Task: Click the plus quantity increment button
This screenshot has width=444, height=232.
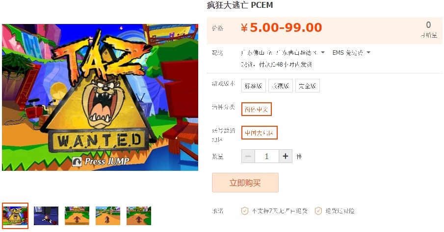Action: (x=286, y=156)
